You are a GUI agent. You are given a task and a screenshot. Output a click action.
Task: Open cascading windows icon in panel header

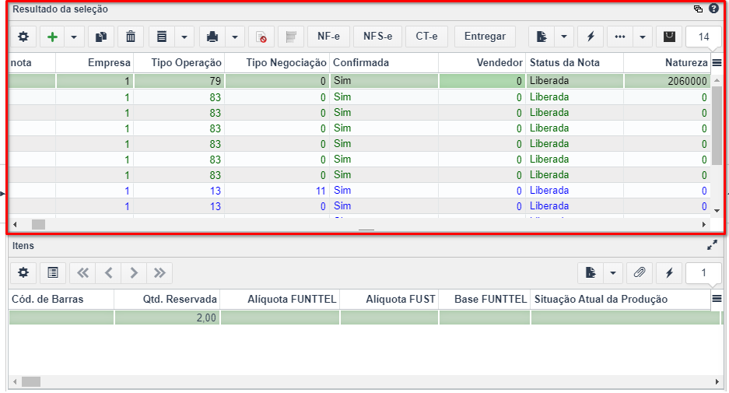[x=698, y=9]
